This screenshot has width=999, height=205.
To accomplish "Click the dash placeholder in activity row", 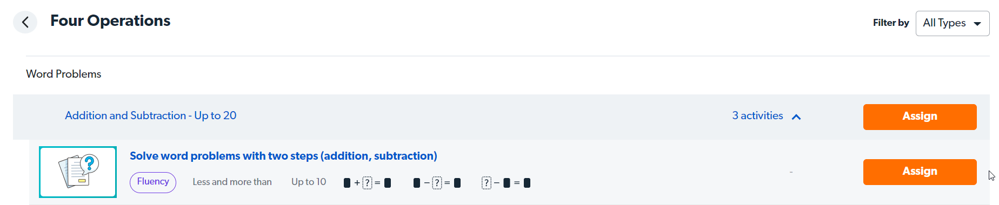I will [x=791, y=172].
